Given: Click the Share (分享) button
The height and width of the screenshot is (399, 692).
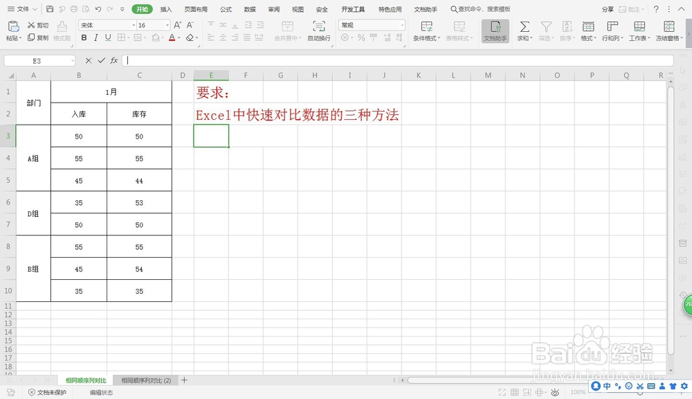Looking at the screenshot, I should pos(608,9).
